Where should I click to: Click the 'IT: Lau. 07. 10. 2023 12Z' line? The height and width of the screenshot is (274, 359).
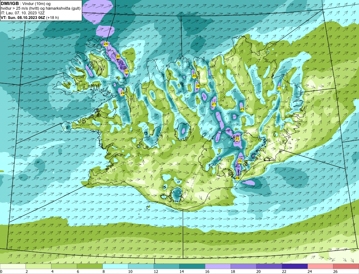23,13
